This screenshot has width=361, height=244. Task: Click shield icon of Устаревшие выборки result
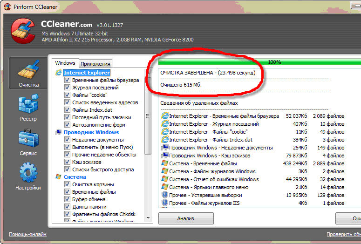[x=164, y=195]
